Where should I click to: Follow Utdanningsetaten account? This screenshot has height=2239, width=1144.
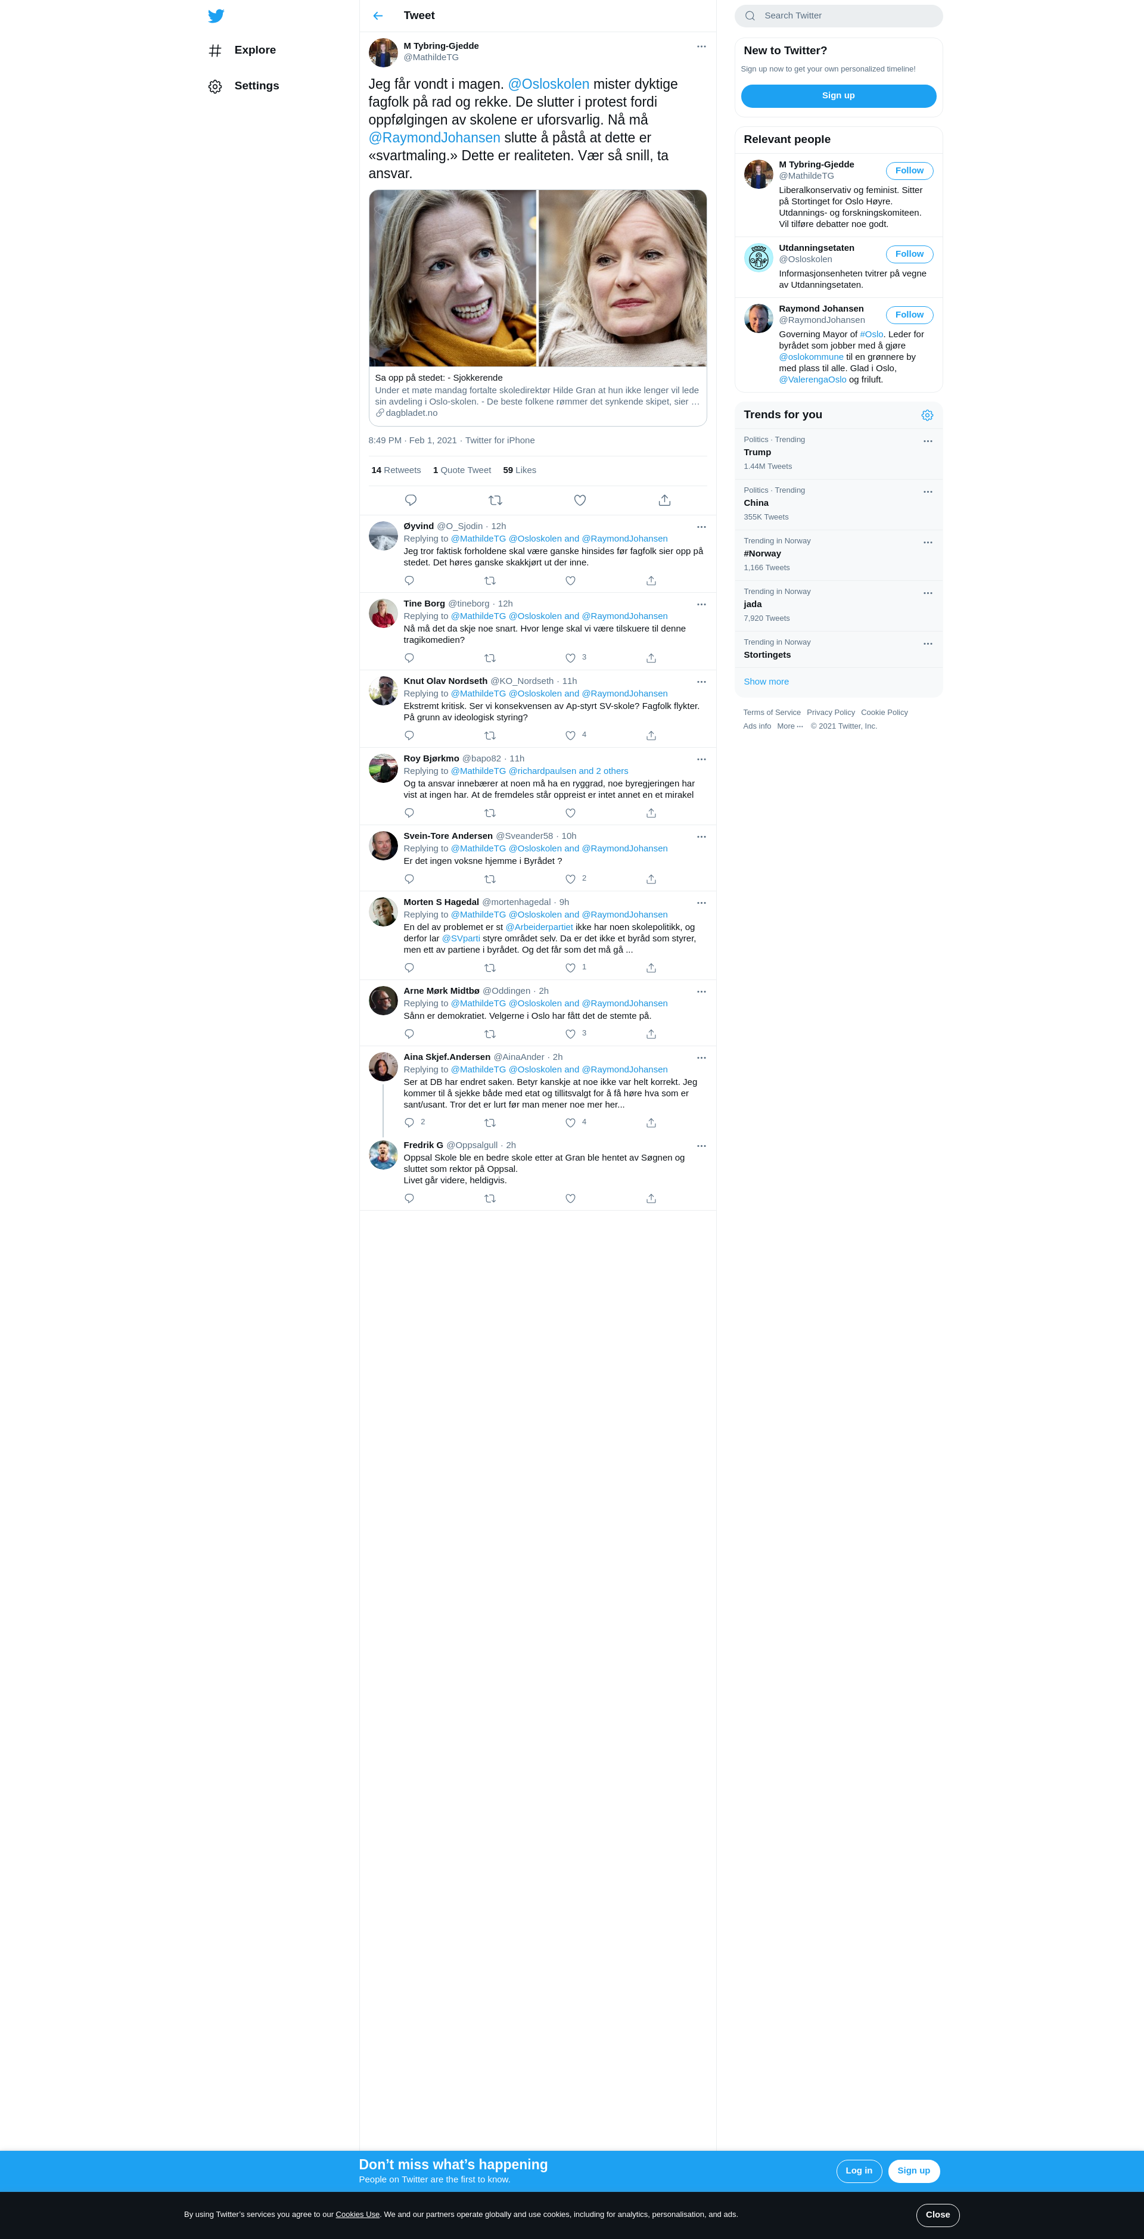[909, 254]
